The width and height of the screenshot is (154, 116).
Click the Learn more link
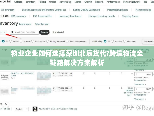pyautogui.click(x=25, y=24)
